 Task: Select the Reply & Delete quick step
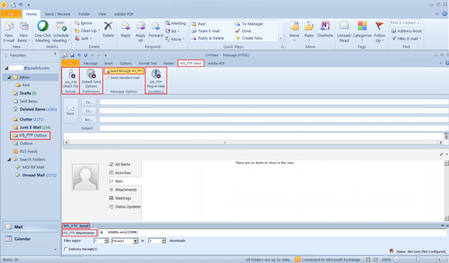coord(208,38)
